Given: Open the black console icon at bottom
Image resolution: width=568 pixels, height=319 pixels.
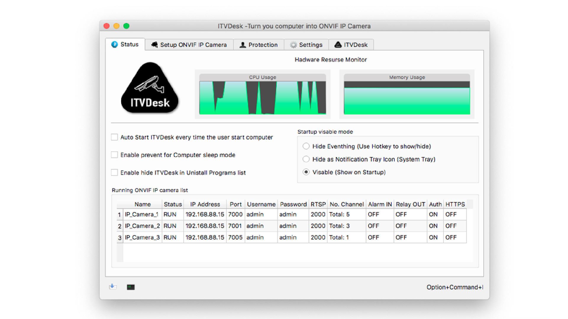Looking at the screenshot, I should [131, 287].
